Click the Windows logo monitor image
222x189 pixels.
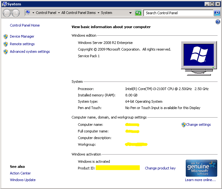[199, 58]
